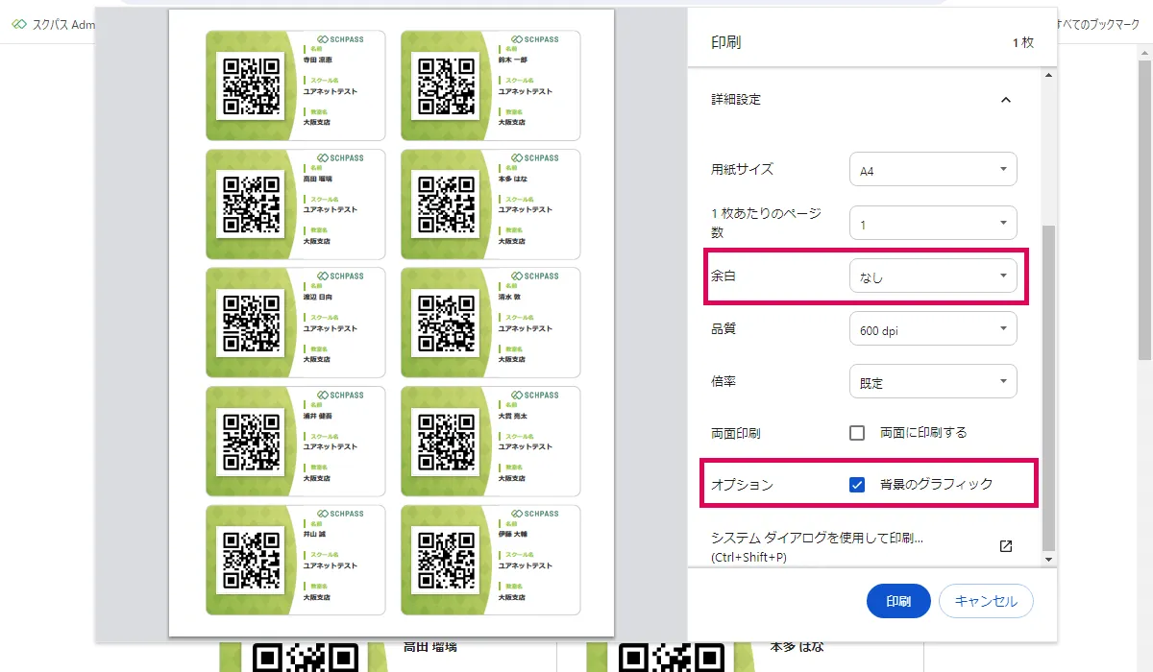Open the 1枚あたりのページ数 dropdown
The height and width of the screenshot is (672, 1153).
[x=933, y=224]
